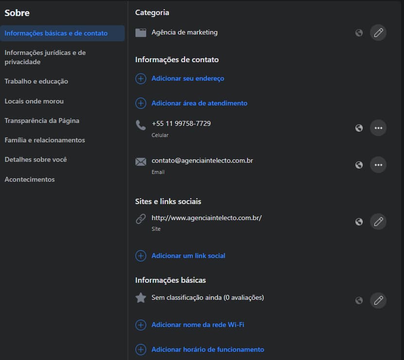Click the plus icon for Adicionar área de atendimento
Screen dimensions: 404x360
click(141, 103)
